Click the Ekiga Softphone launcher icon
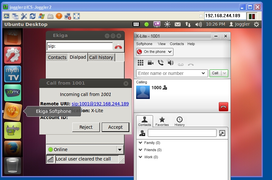The width and height of the screenshot is (272, 180). (13, 112)
